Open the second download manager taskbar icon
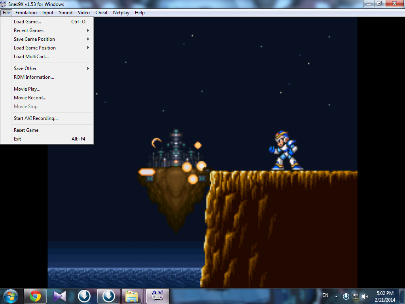405x304 pixels. click(x=109, y=296)
